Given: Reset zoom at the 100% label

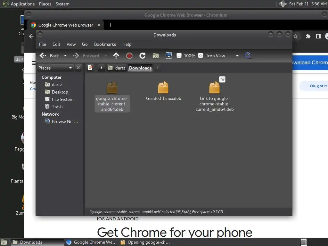Looking at the screenshot, I should pos(190,56).
